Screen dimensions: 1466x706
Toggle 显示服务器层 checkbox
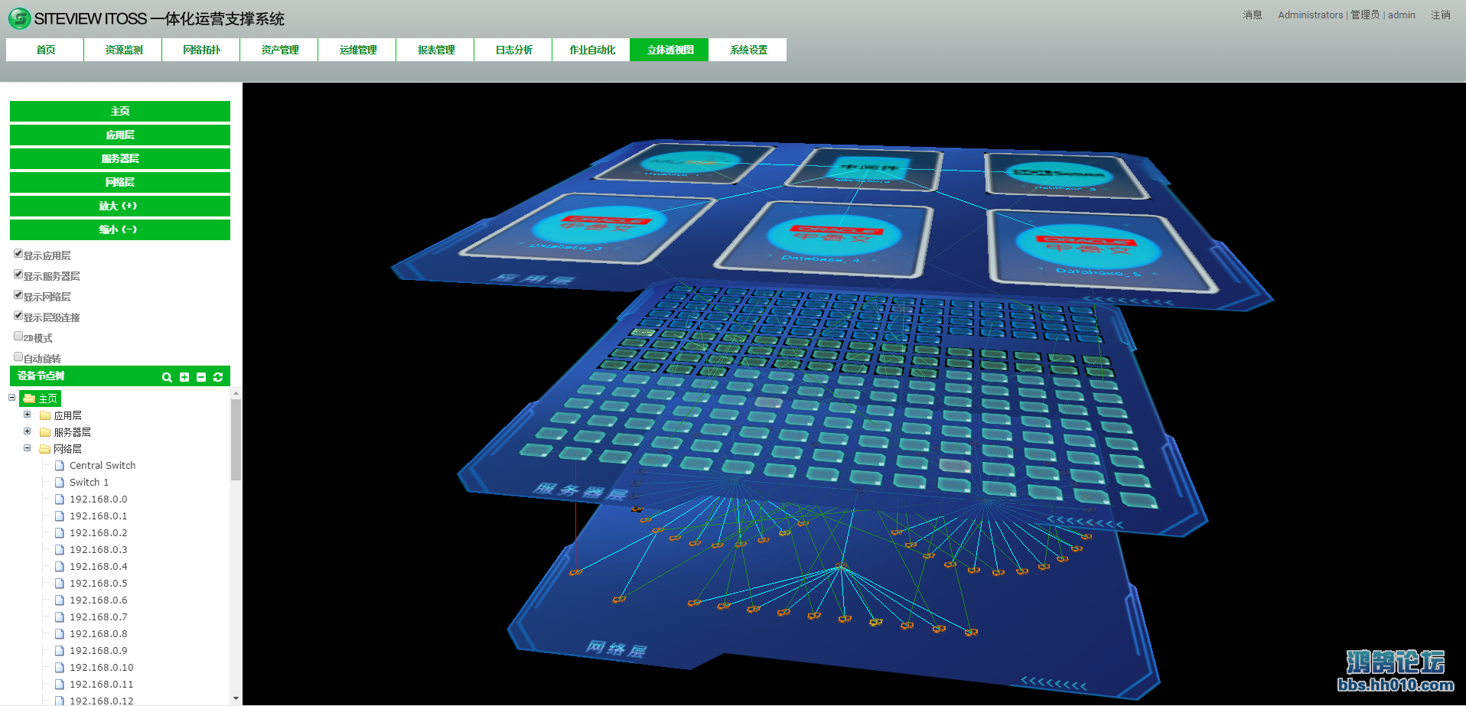18,274
